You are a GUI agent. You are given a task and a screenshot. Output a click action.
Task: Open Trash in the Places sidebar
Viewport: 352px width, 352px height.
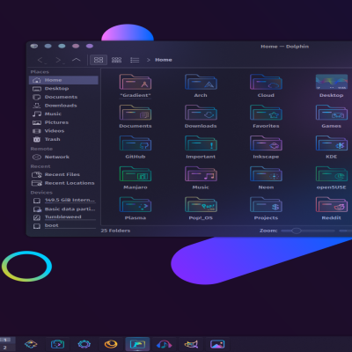[x=63, y=139]
